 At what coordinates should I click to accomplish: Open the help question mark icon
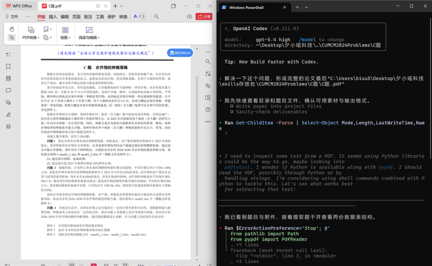click(x=208, y=109)
